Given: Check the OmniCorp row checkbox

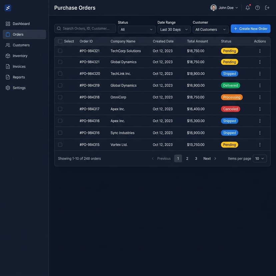Looking at the screenshot, I should point(60,97).
